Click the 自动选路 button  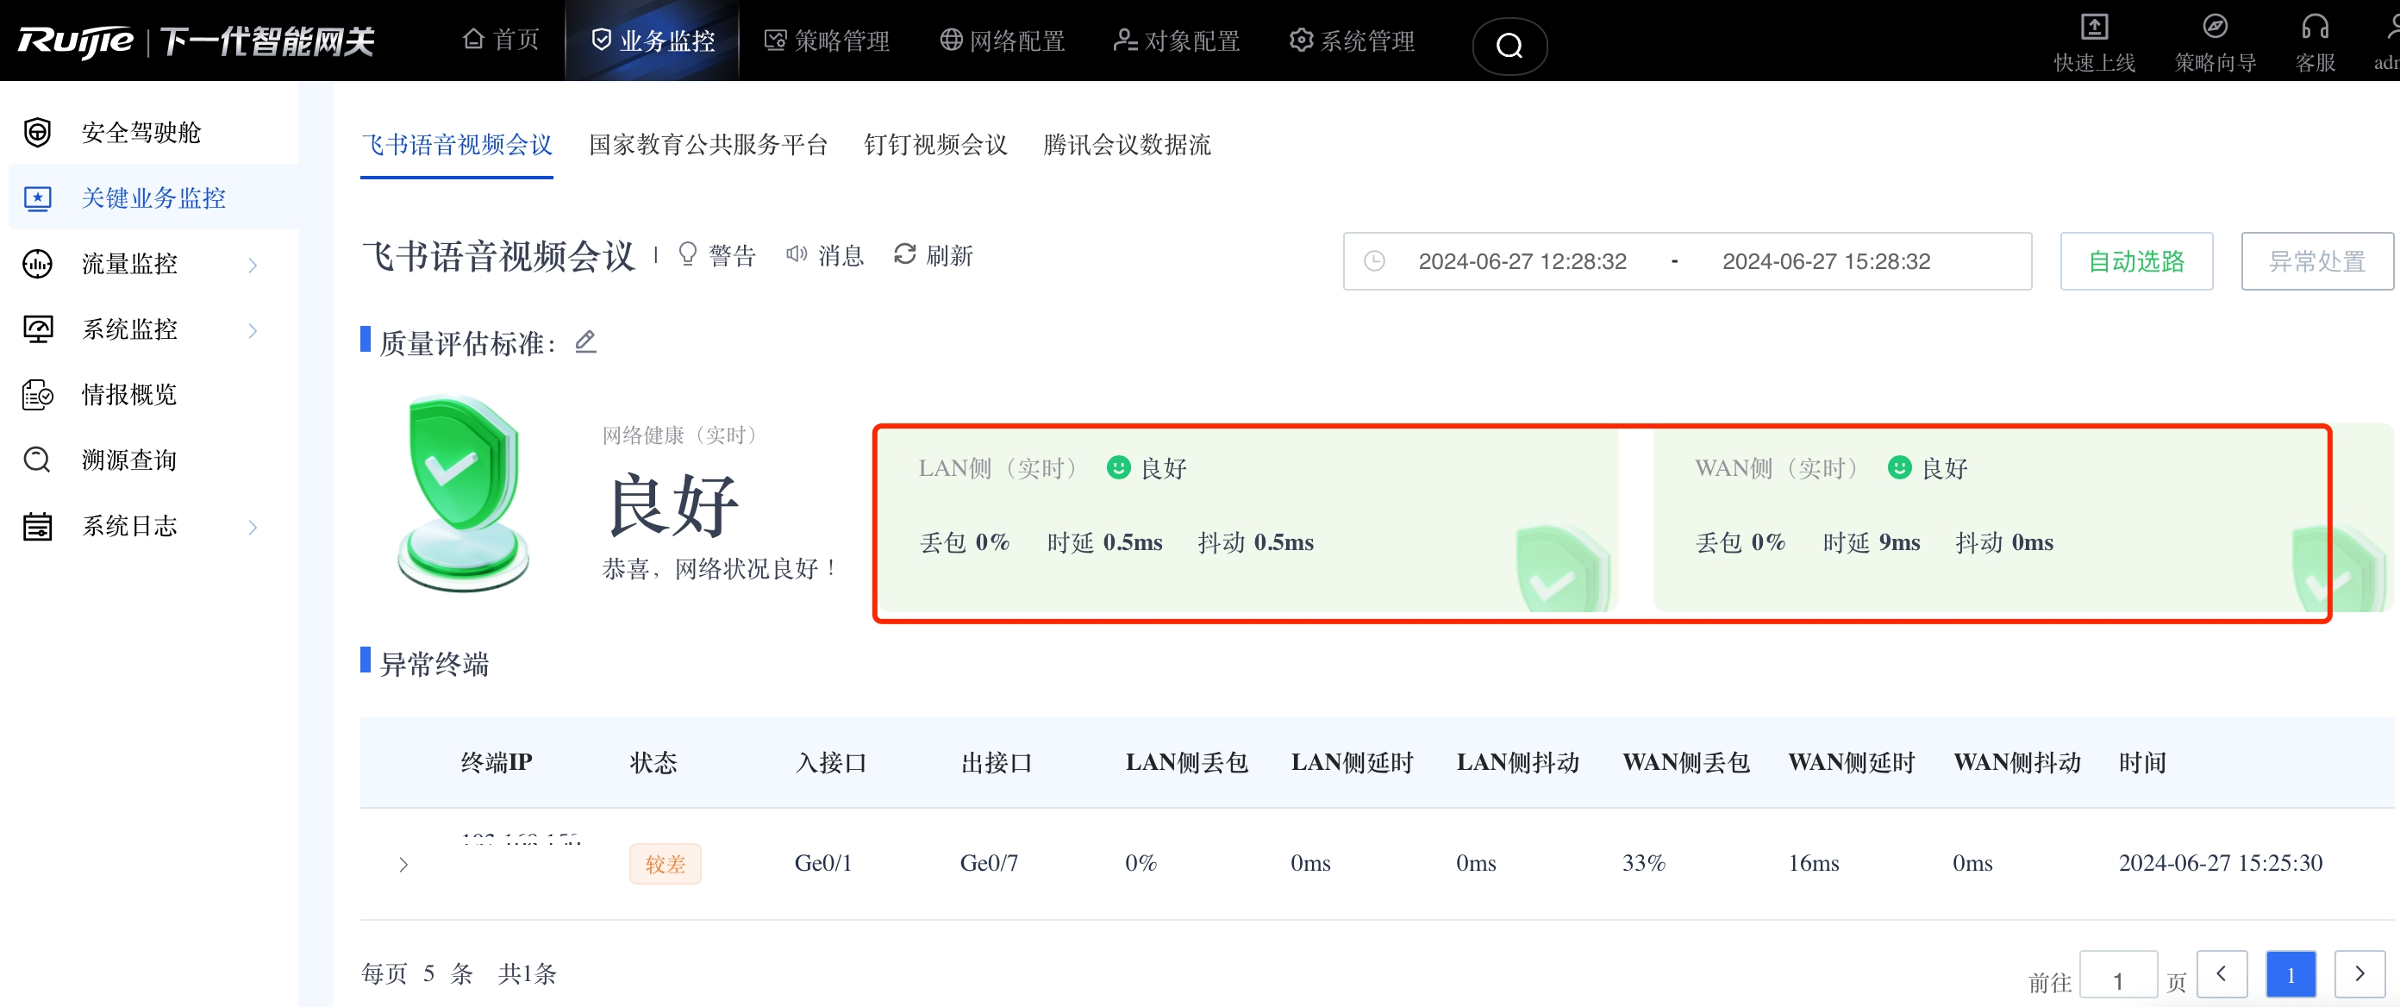(2135, 262)
